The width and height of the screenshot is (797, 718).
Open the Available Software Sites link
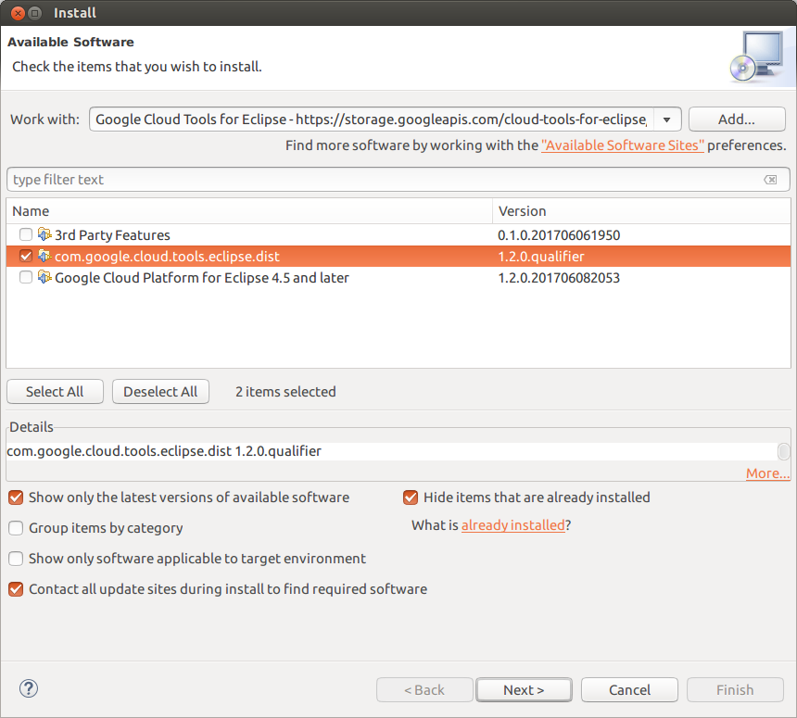(x=623, y=145)
